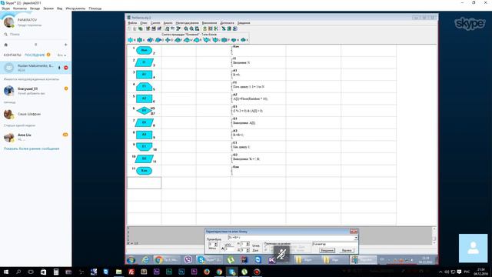The width and height of the screenshot is (492, 277).
Task: Click the taskbar search magnifier
Action: click(18, 272)
